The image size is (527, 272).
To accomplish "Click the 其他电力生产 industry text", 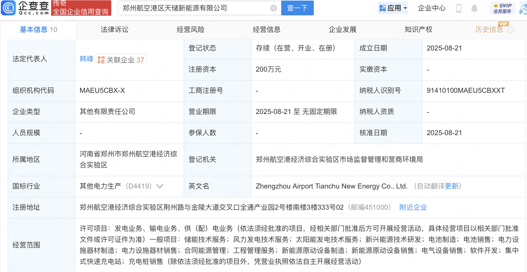I will point(100,186).
